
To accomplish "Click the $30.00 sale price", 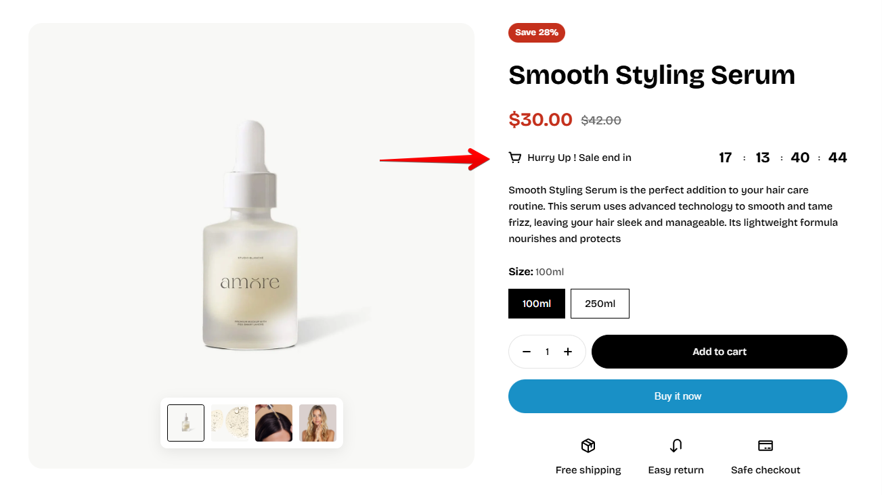I will pyautogui.click(x=540, y=120).
